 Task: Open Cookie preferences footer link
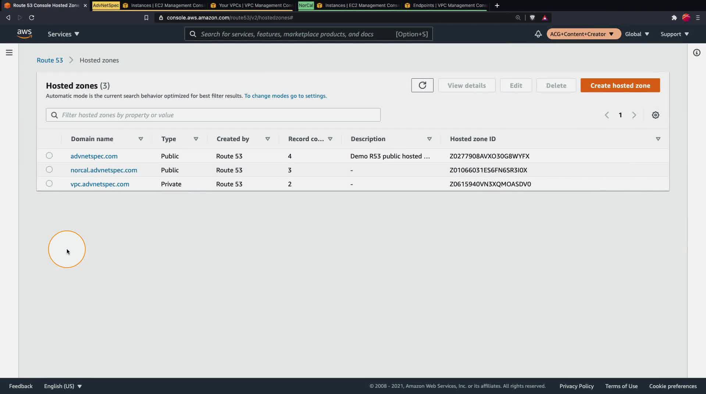(x=673, y=386)
